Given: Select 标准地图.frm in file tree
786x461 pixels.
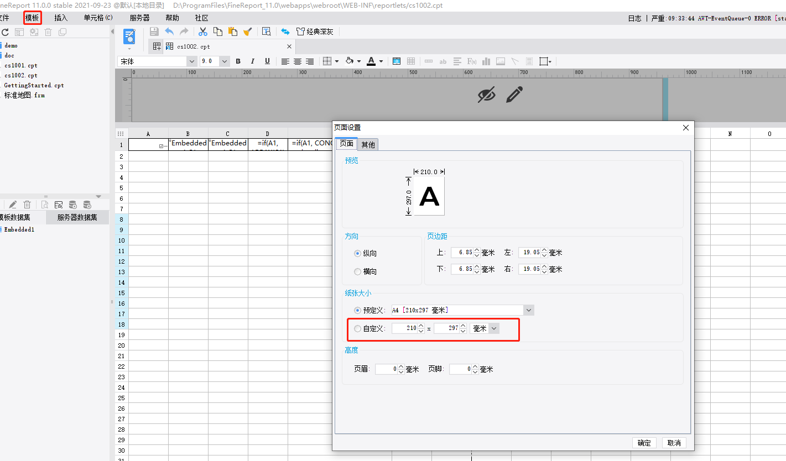Looking at the screenshot, I should 24,95.
